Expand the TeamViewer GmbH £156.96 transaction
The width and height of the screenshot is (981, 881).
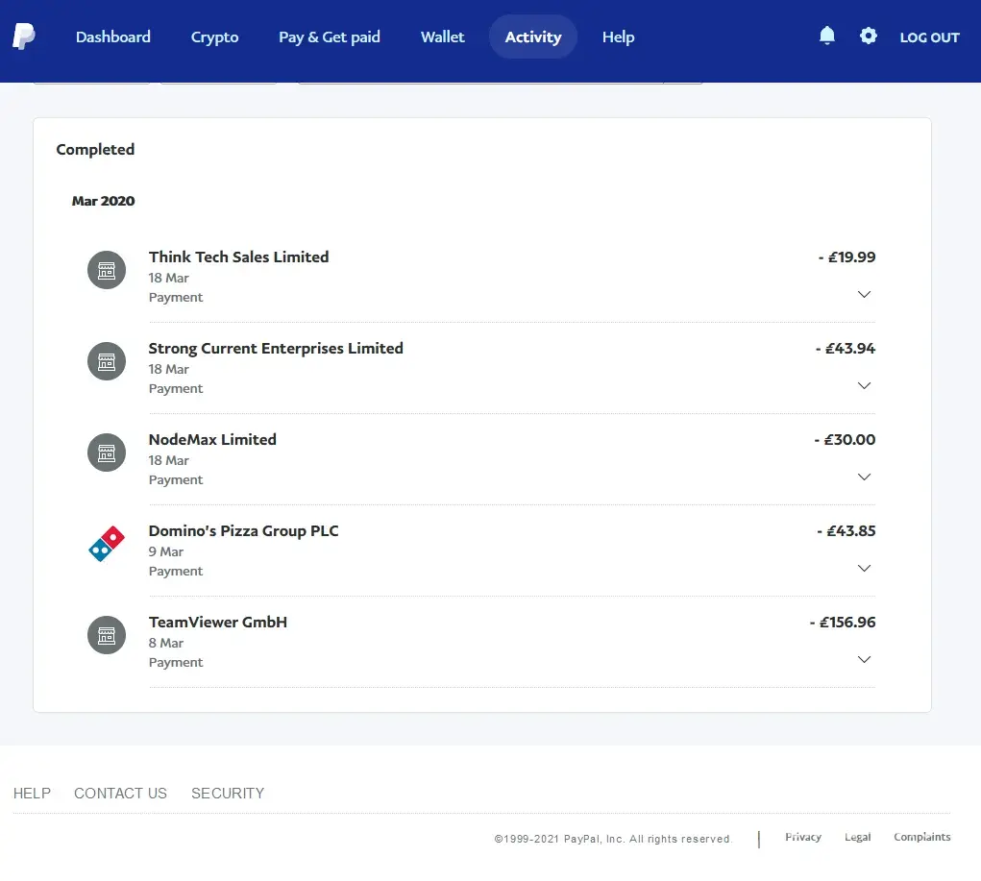(864, 659)
